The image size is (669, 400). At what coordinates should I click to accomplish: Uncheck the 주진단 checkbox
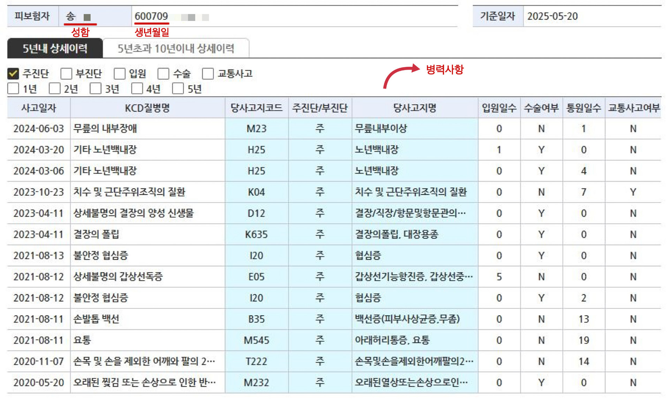click(x=13, y=74)
